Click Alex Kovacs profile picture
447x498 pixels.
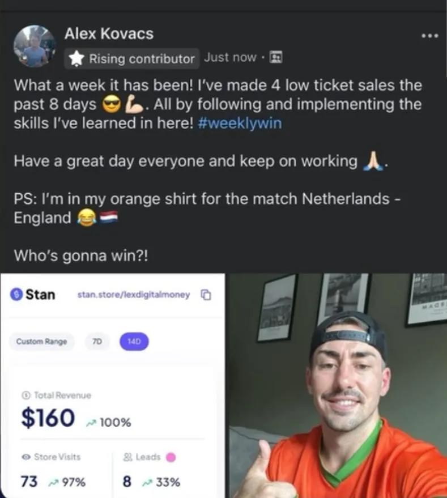[35, 46]
